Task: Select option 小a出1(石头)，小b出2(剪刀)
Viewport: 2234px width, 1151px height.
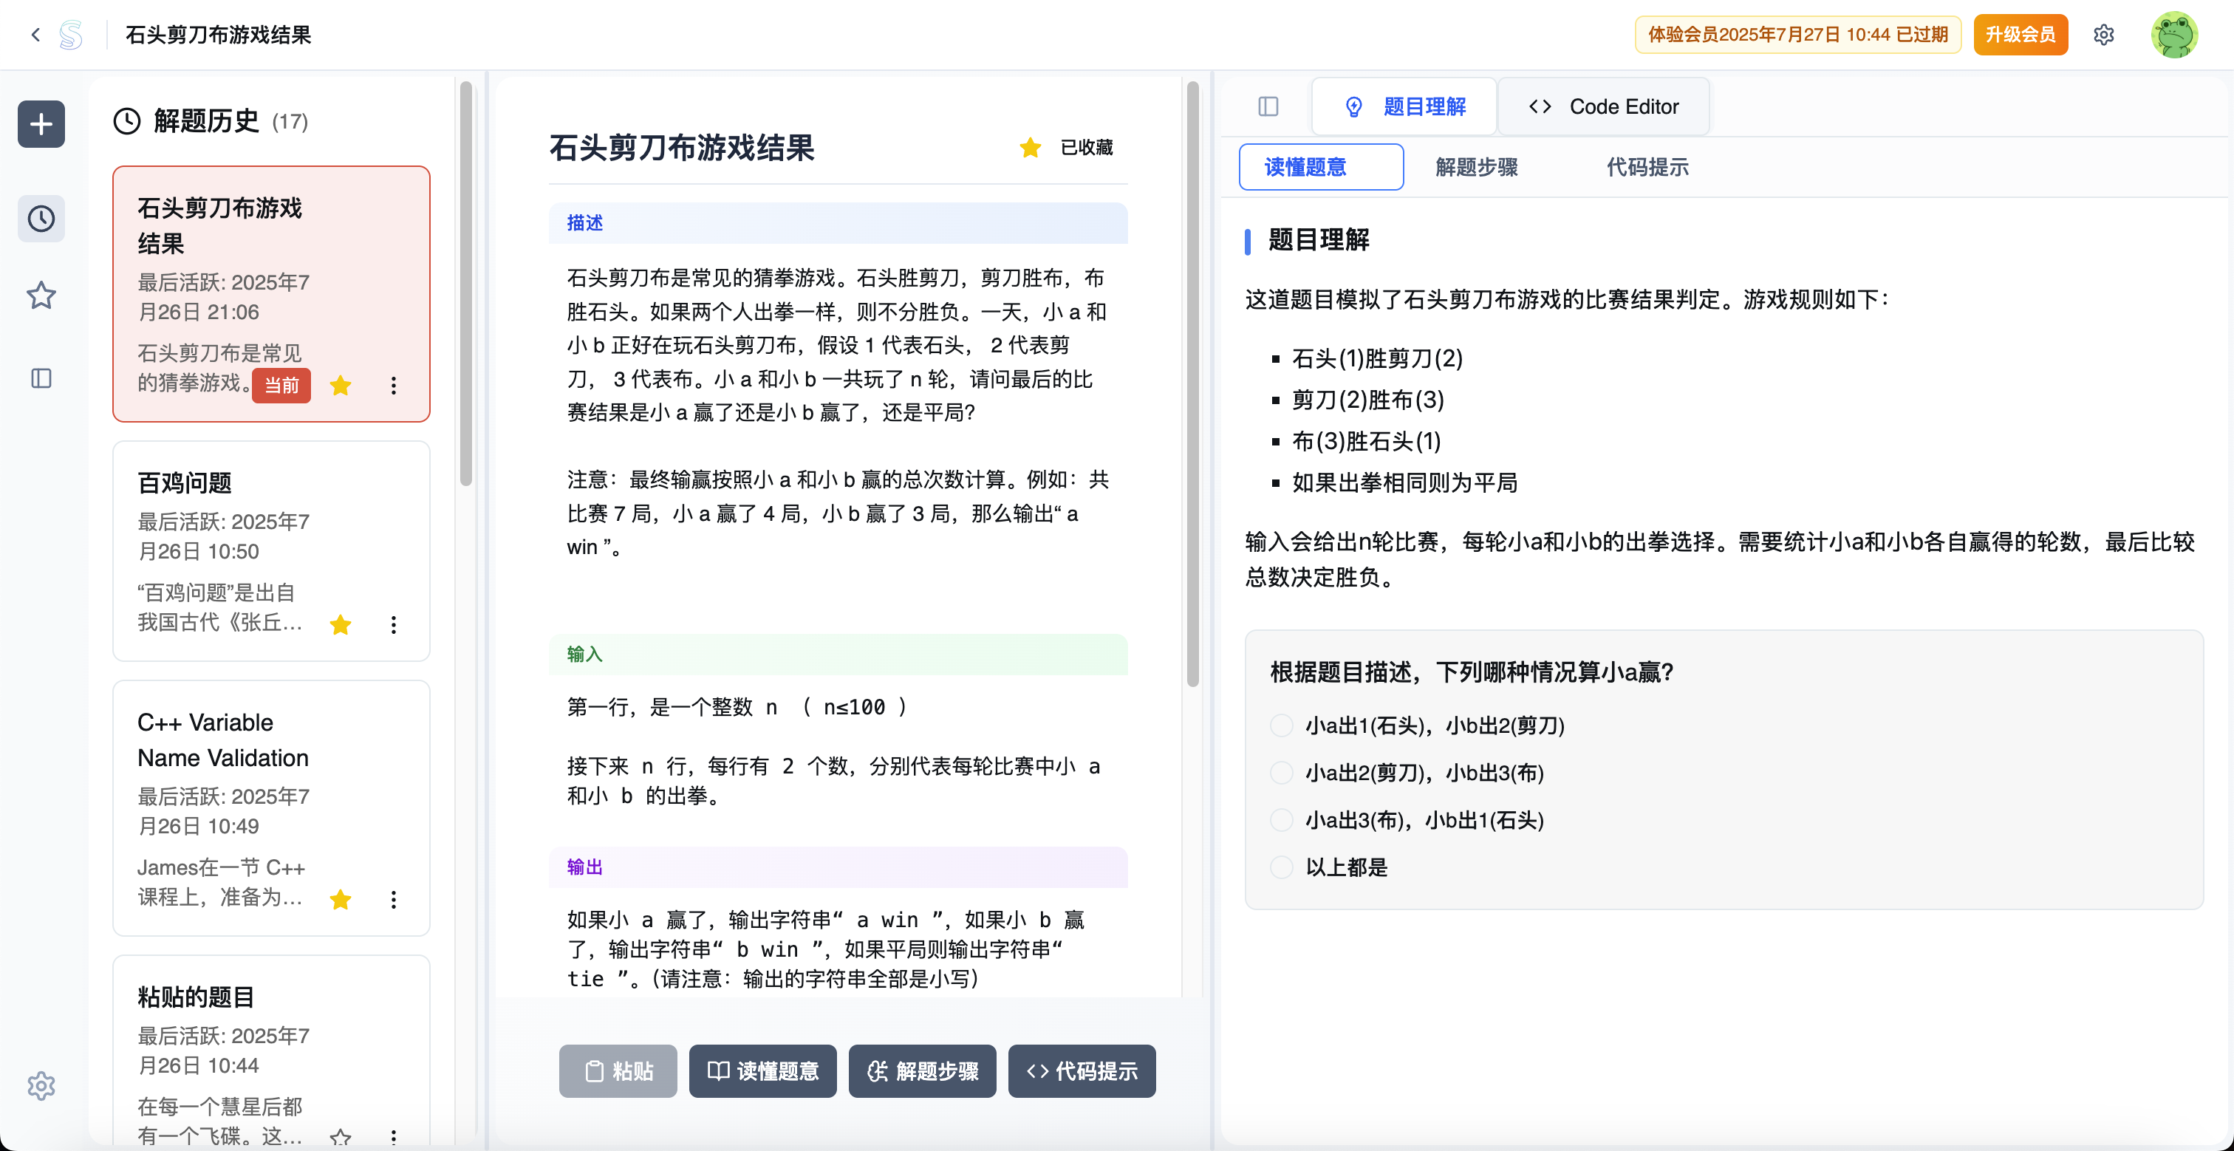Action: pyautogui.click(x=1282, y=725)
